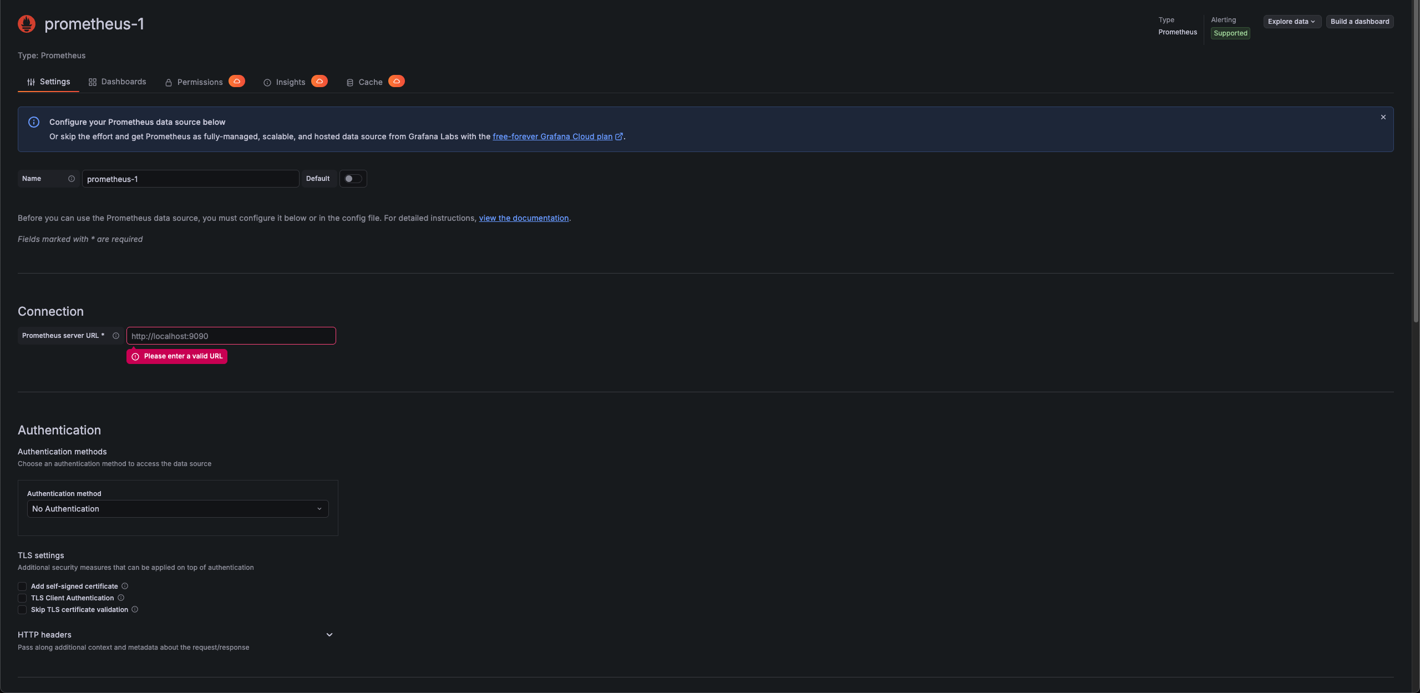Click the info icon beside Skip TLS certificate validation
The height and width of the screenshot is (693, 1420).
click(135, 609)
